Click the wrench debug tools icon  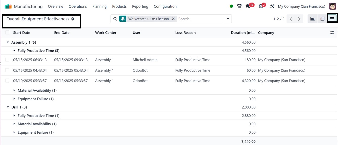click(272, 6)
